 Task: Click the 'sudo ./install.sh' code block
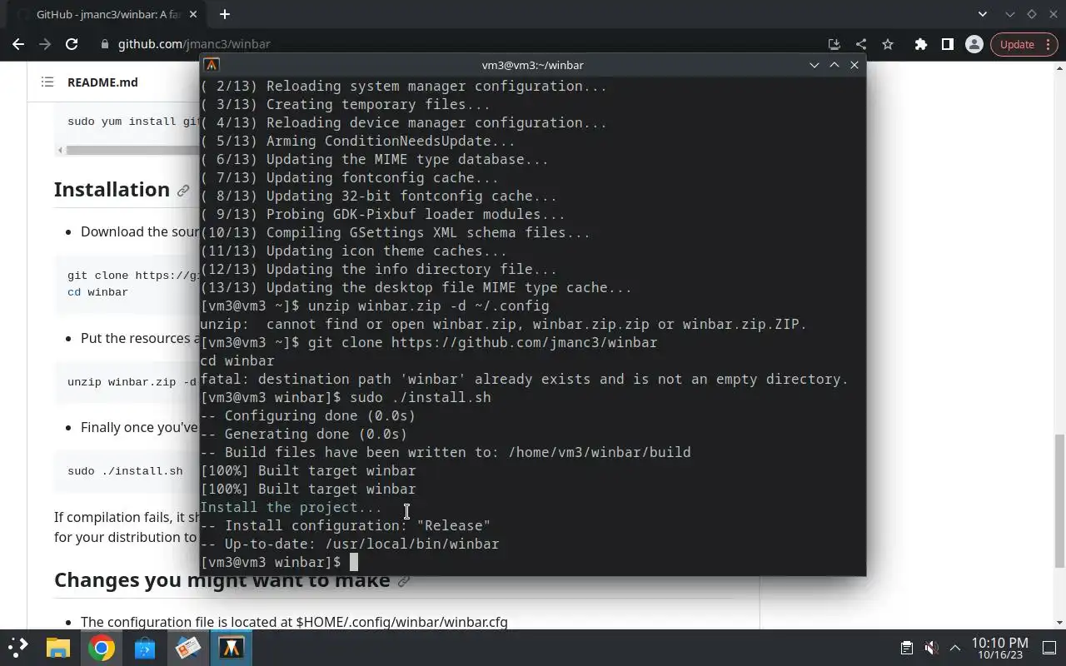tap(126, 471)
